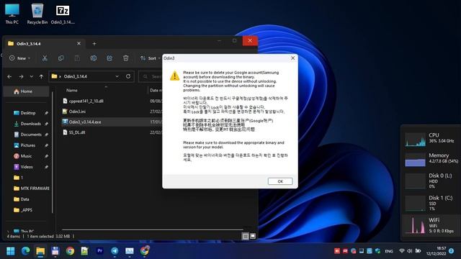The width and height of the screenshot is (461, 259).
Task: Open Music in Explorer sidebar
Action: tap(26, 156)
